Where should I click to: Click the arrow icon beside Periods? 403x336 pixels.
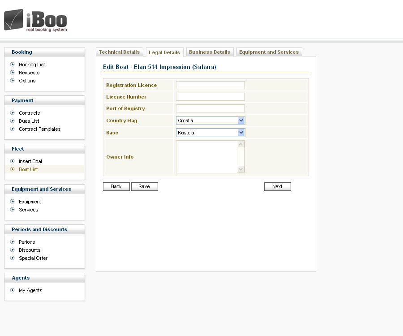[x=13, y=242]
